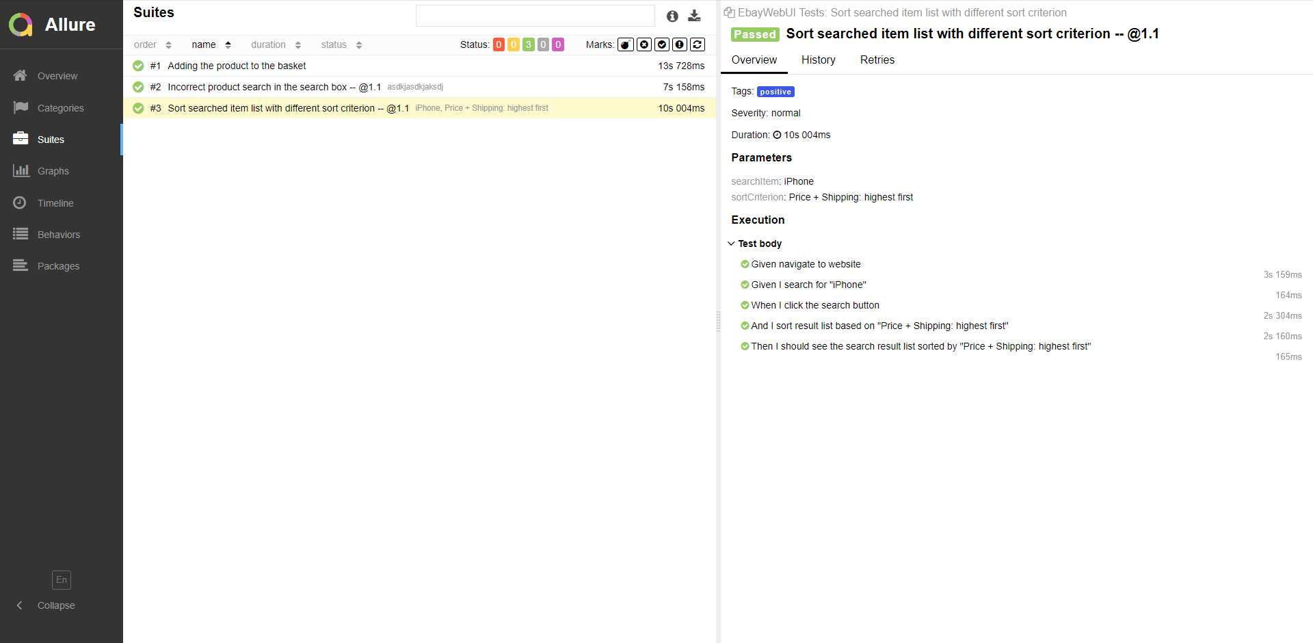Viewport: 1313px width, 643px height.
Task: Switch to the History tab
Action: (818, 60)
